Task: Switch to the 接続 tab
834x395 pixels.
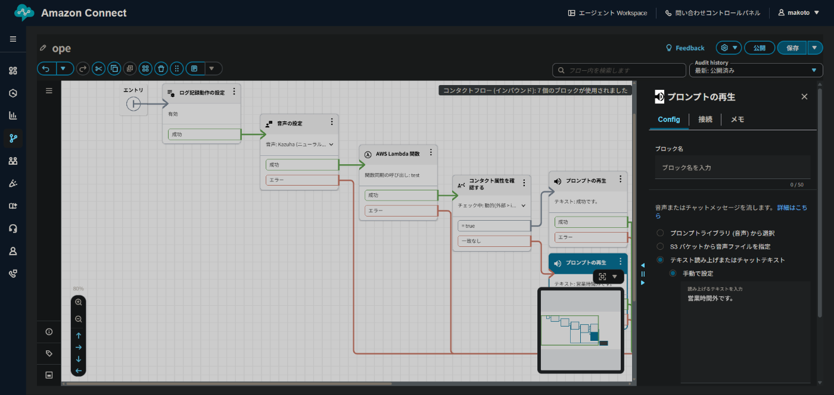Action: tap(705, 120)
